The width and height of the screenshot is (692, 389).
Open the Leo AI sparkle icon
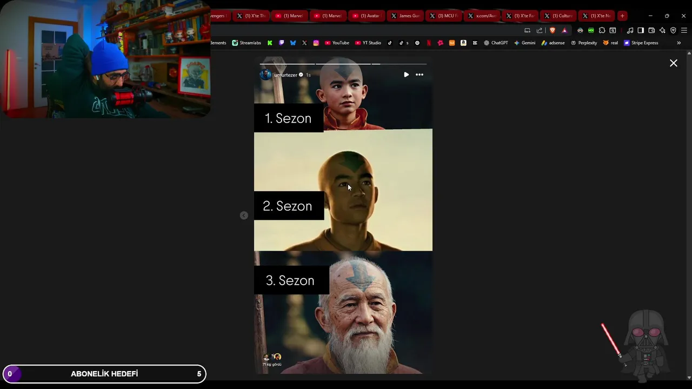click(x=662, y=30)
